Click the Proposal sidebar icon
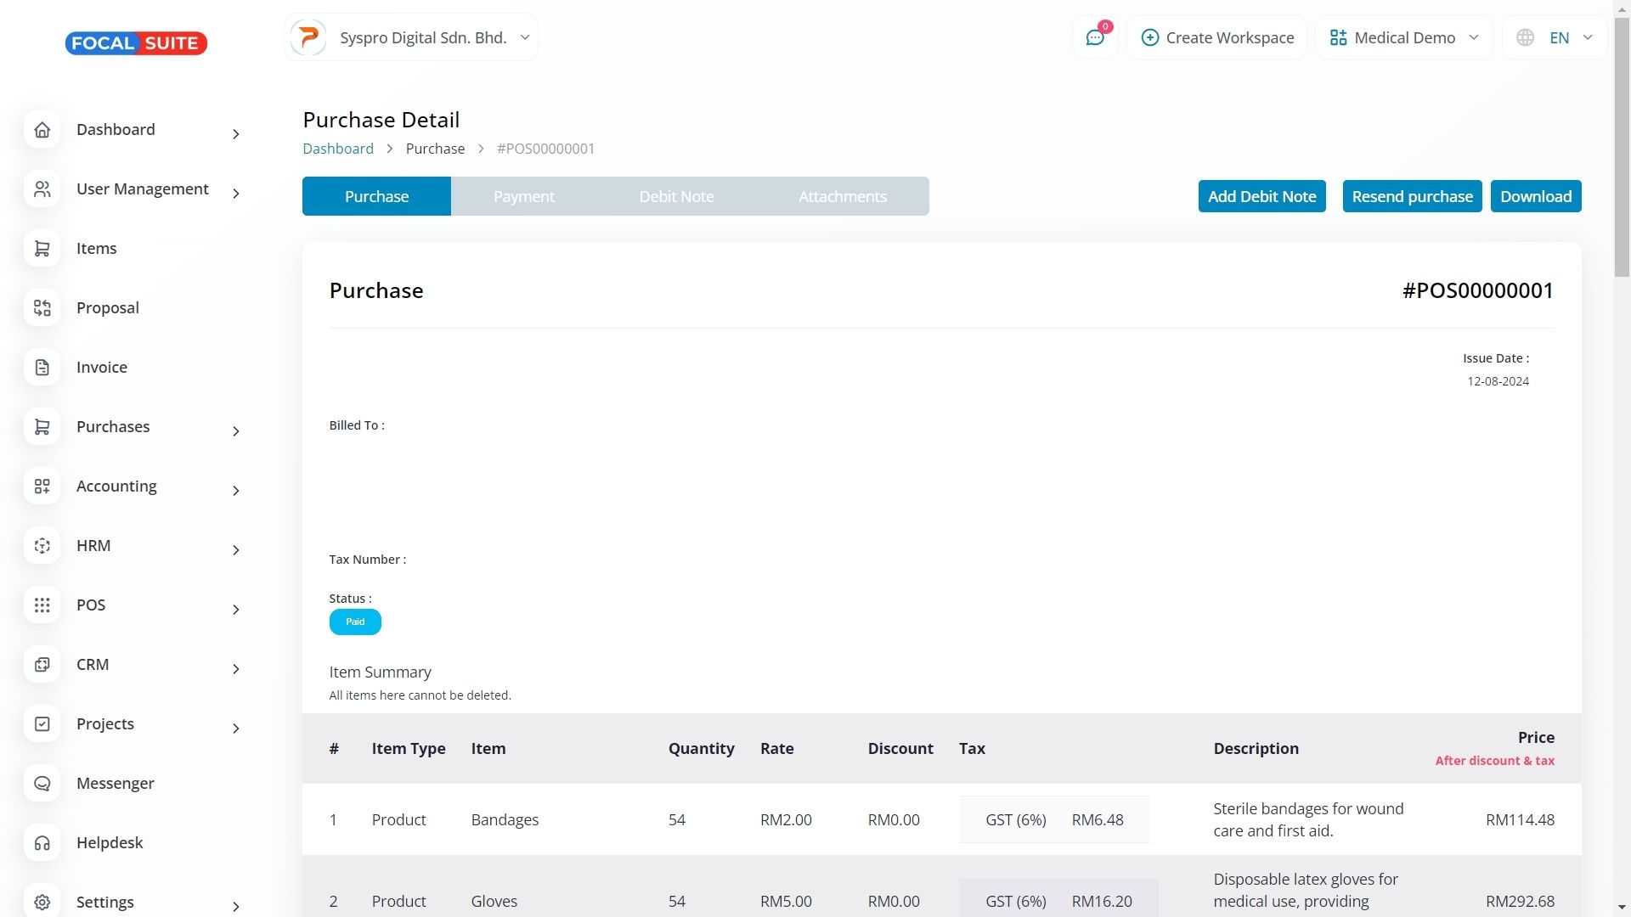Image resolution: width=1631 pixels, height=917 pixels. pos(42,308)
